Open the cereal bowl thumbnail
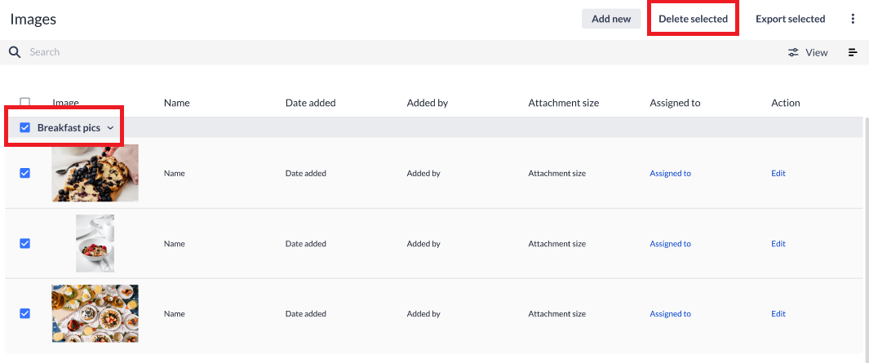 click(95, 243)
